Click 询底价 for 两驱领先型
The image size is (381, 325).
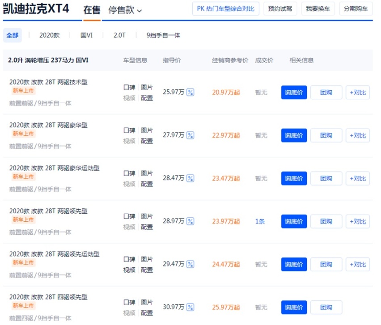[294, 221]
